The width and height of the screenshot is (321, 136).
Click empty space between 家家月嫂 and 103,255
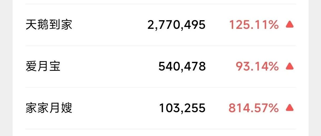(x=116, y=108)
